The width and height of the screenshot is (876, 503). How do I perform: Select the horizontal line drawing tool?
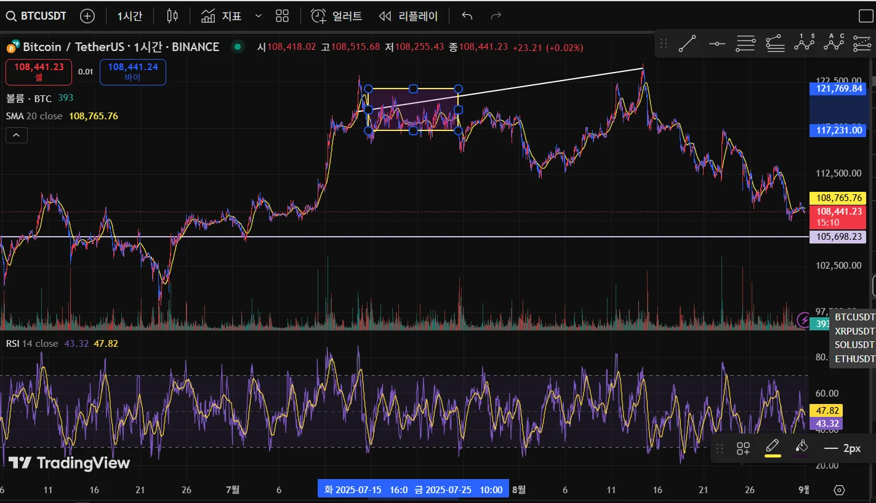tap(717, 44)
